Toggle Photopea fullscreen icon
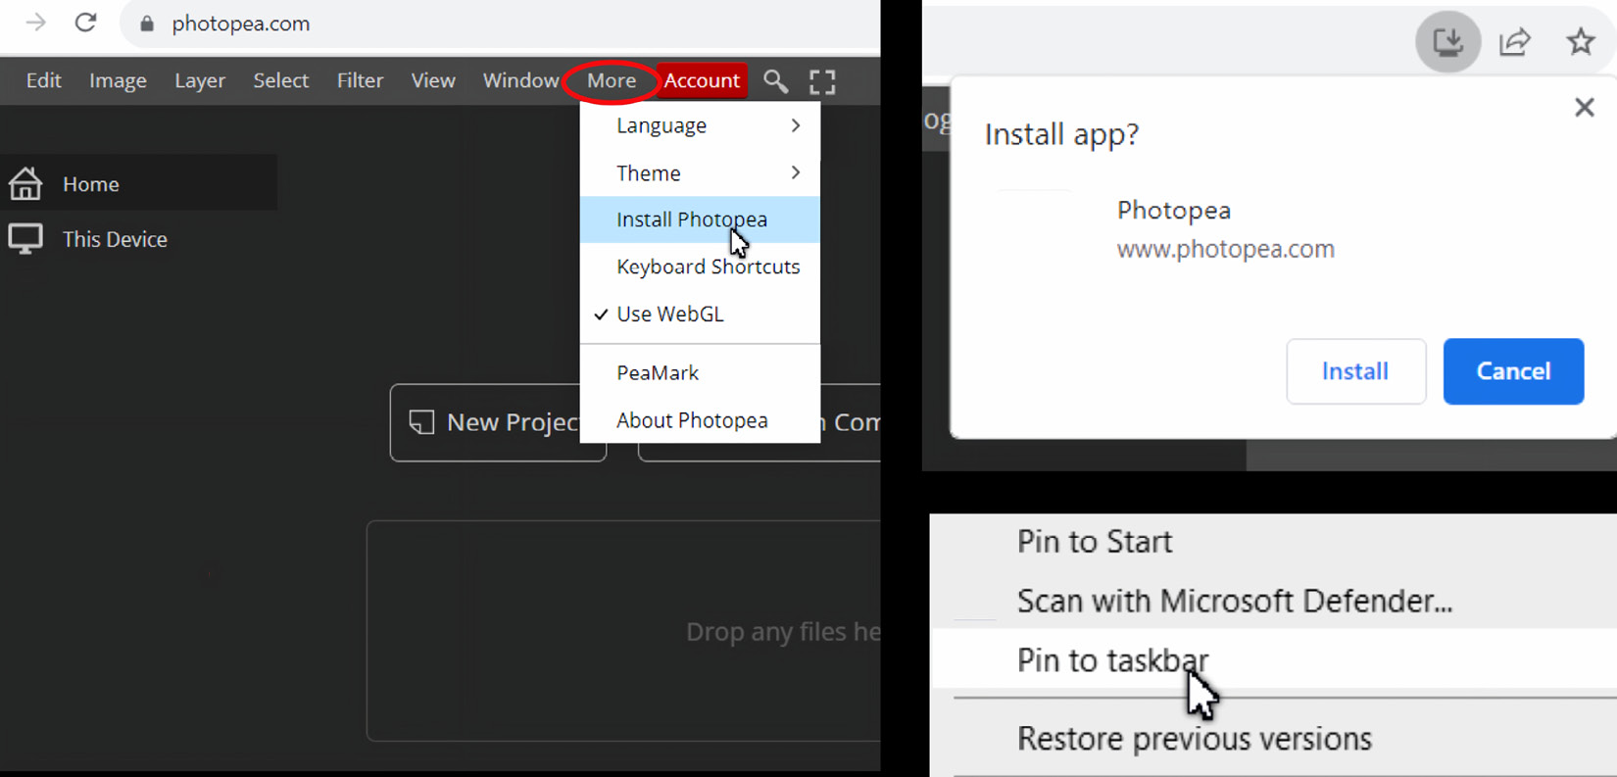The height and width of the screenshot is (777, 1617). [822, 81]
